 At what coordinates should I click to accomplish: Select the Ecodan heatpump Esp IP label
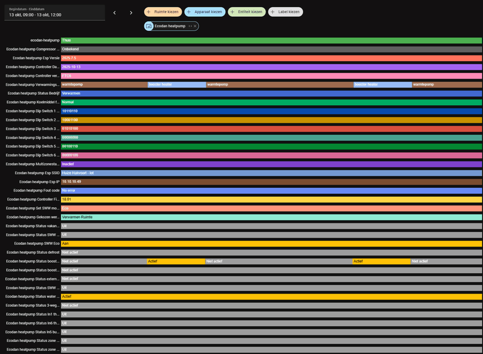coord(39,182)
